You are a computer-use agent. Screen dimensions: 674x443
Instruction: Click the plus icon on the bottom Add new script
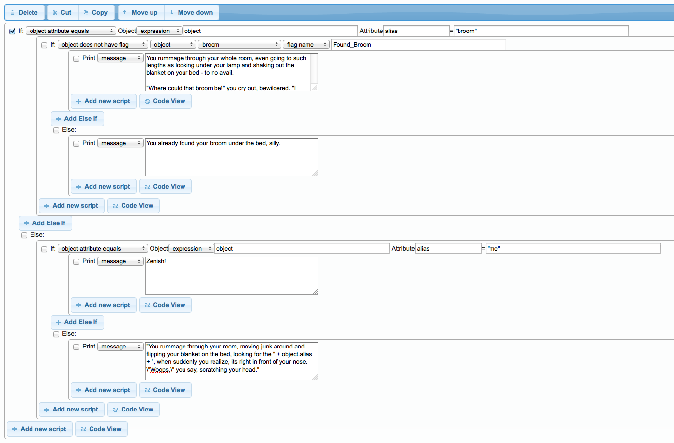[x=14, y=429]
